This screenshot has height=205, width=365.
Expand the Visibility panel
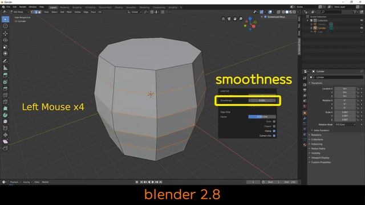[315, 153]
